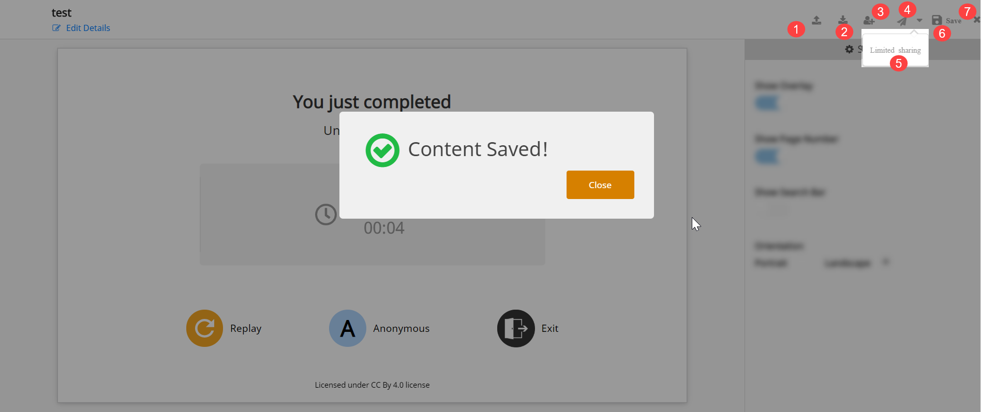Select the Portrait orientation option

click(770, 263)
